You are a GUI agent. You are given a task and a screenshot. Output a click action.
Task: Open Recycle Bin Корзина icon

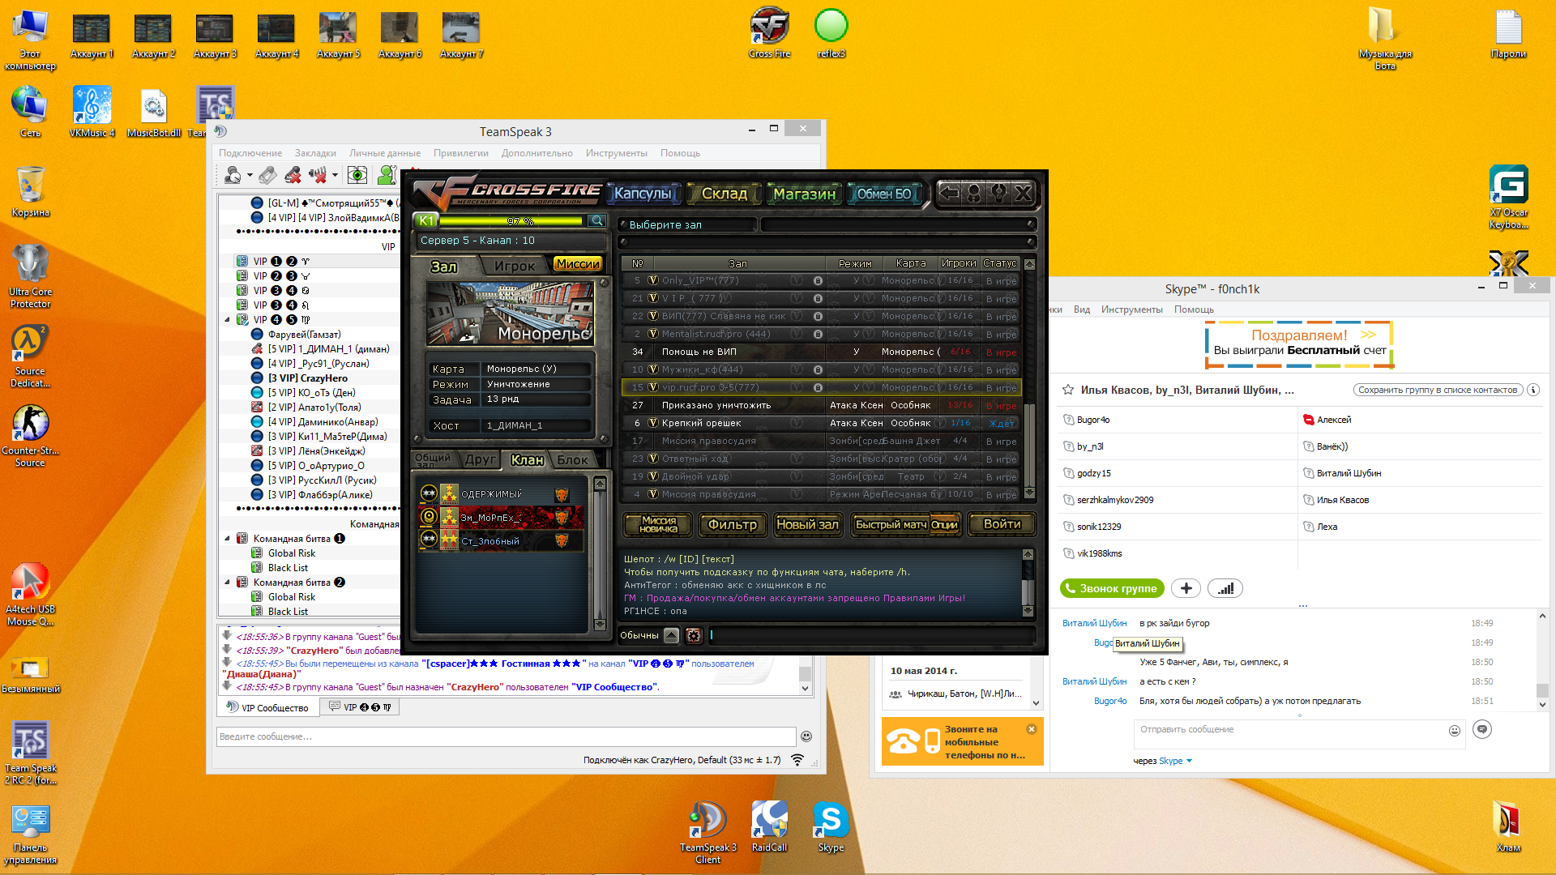(30, 192)
